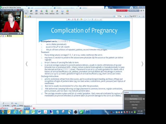The width and height of the screenshot is (166, 124).
Task: Select the line drawing annotation tool
Action: click(89, 19)
